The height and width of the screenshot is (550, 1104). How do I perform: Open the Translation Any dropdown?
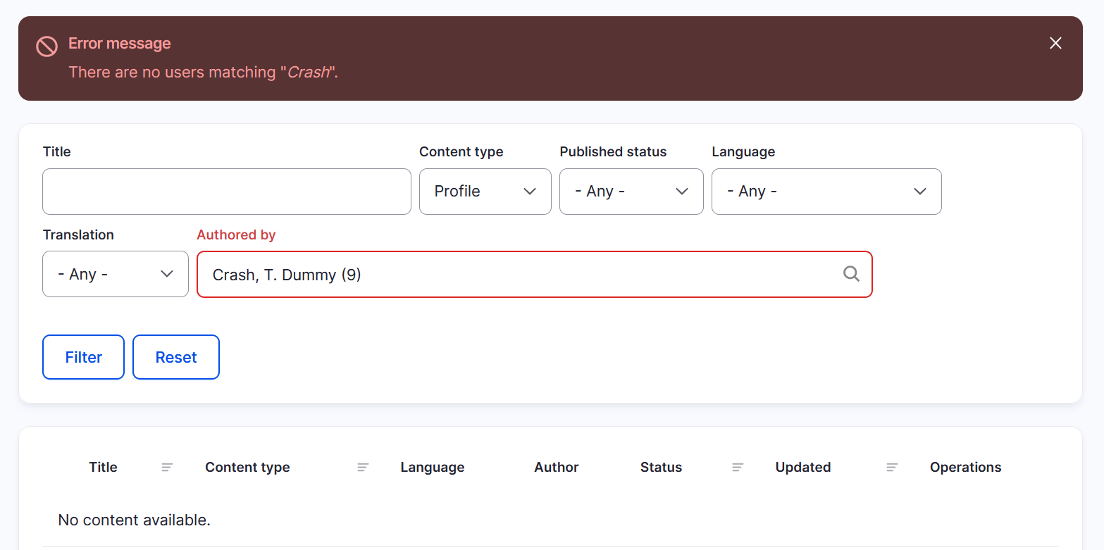115,274
